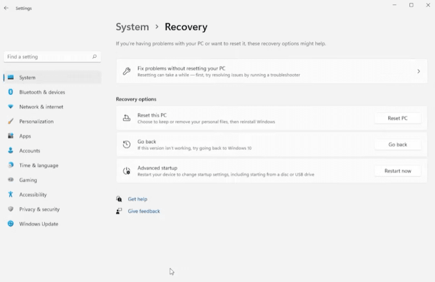
Task: Click the Recovery options section label
Action: [x=136, y=99]
